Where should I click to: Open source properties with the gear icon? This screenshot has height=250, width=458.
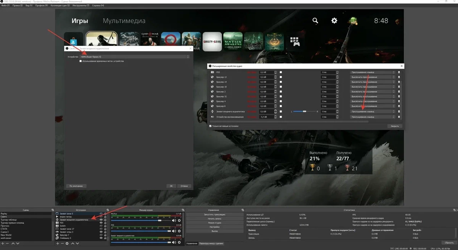point(67,244)
